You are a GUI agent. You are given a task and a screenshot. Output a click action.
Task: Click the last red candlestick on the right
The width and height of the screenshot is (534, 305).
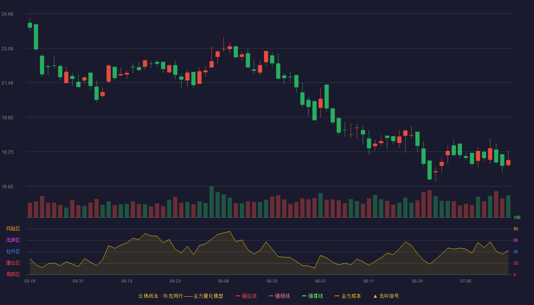508,162
